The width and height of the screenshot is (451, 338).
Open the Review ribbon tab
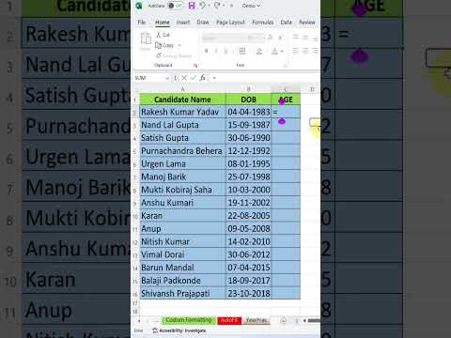[x=307, y=23]
